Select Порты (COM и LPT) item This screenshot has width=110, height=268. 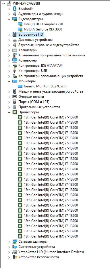(34, 102)
